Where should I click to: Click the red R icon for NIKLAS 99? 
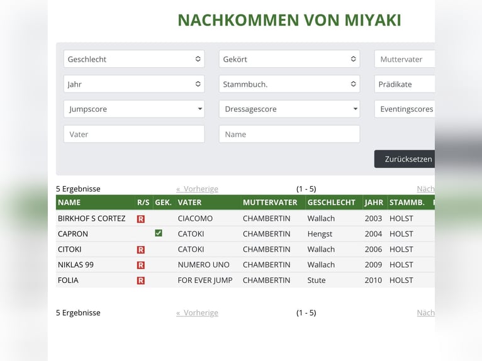(141, 265)
